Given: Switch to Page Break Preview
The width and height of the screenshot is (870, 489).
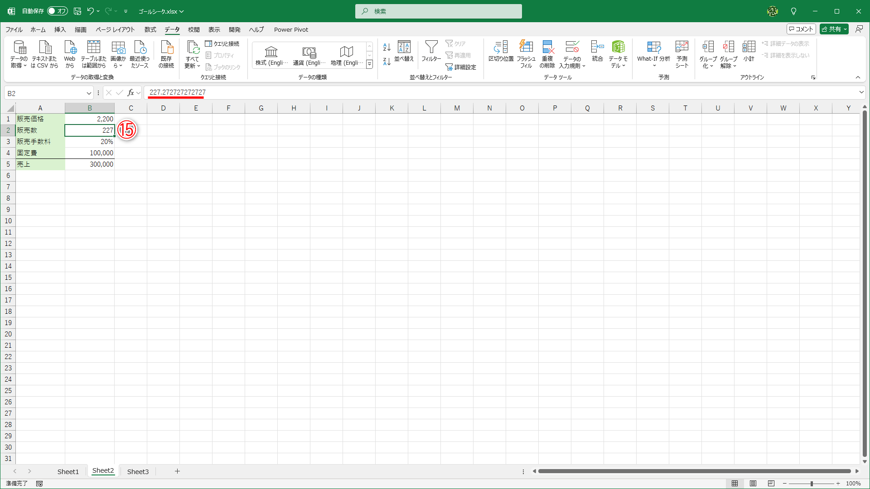Looking at the screenshot, I should click(x=771, y=484).
